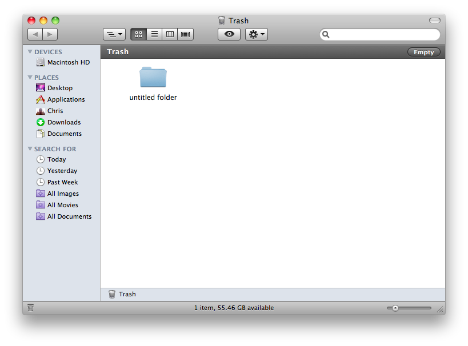
Task: Click the Desktop sidebar icon
Action: pyautogui.click(x=41, y=88)
